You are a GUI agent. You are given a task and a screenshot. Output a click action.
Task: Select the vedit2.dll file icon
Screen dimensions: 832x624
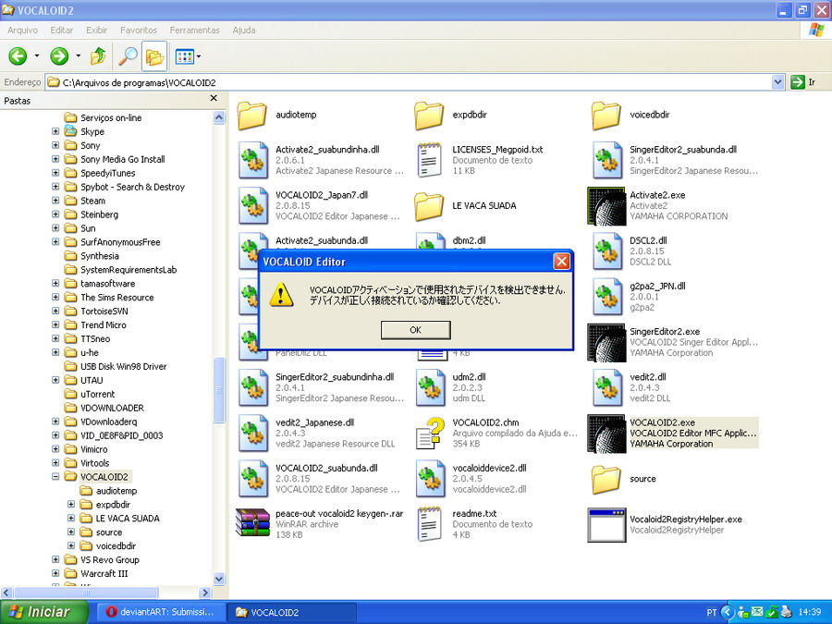[607, 387]
